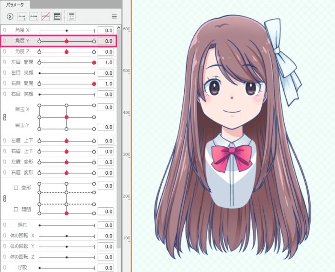
Task: Click the add two keys icon
Action: pyautogui.click(x=22, y=16)
